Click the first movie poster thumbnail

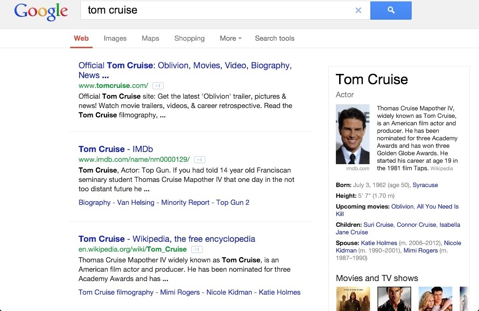coord(353,299)
